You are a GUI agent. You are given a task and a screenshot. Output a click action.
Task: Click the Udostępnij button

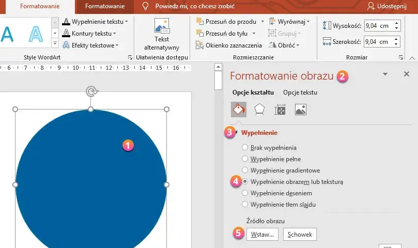pos(387,6)
